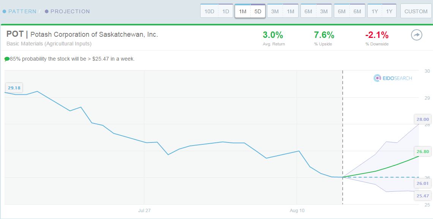Switch to 6M pattern / 6M projection range
This screenshot has height=219, width=433.
click(x=349, y=11)
